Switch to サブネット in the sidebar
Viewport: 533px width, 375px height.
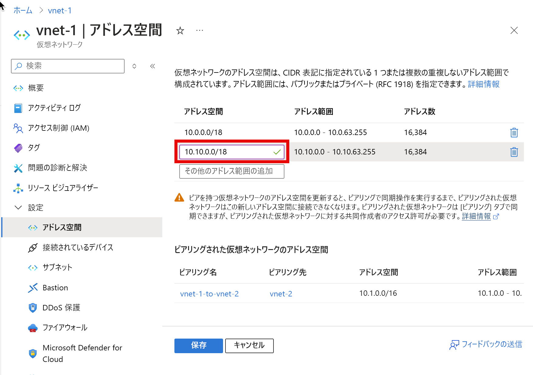click(x=57, y=267)
